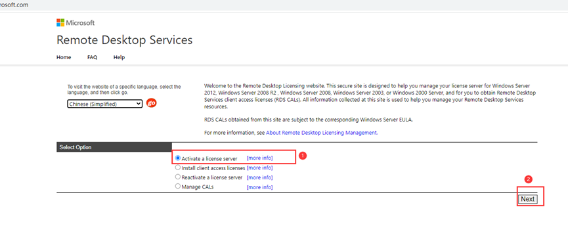This screenshot has width=568, height=249.
Task: Select Install client access licenses option
Action: (x=177, y=168)
